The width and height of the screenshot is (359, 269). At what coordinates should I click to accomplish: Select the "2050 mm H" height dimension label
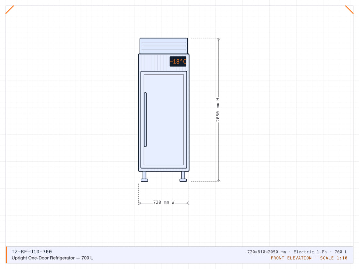pyautogui.click(x=218, y=110)
